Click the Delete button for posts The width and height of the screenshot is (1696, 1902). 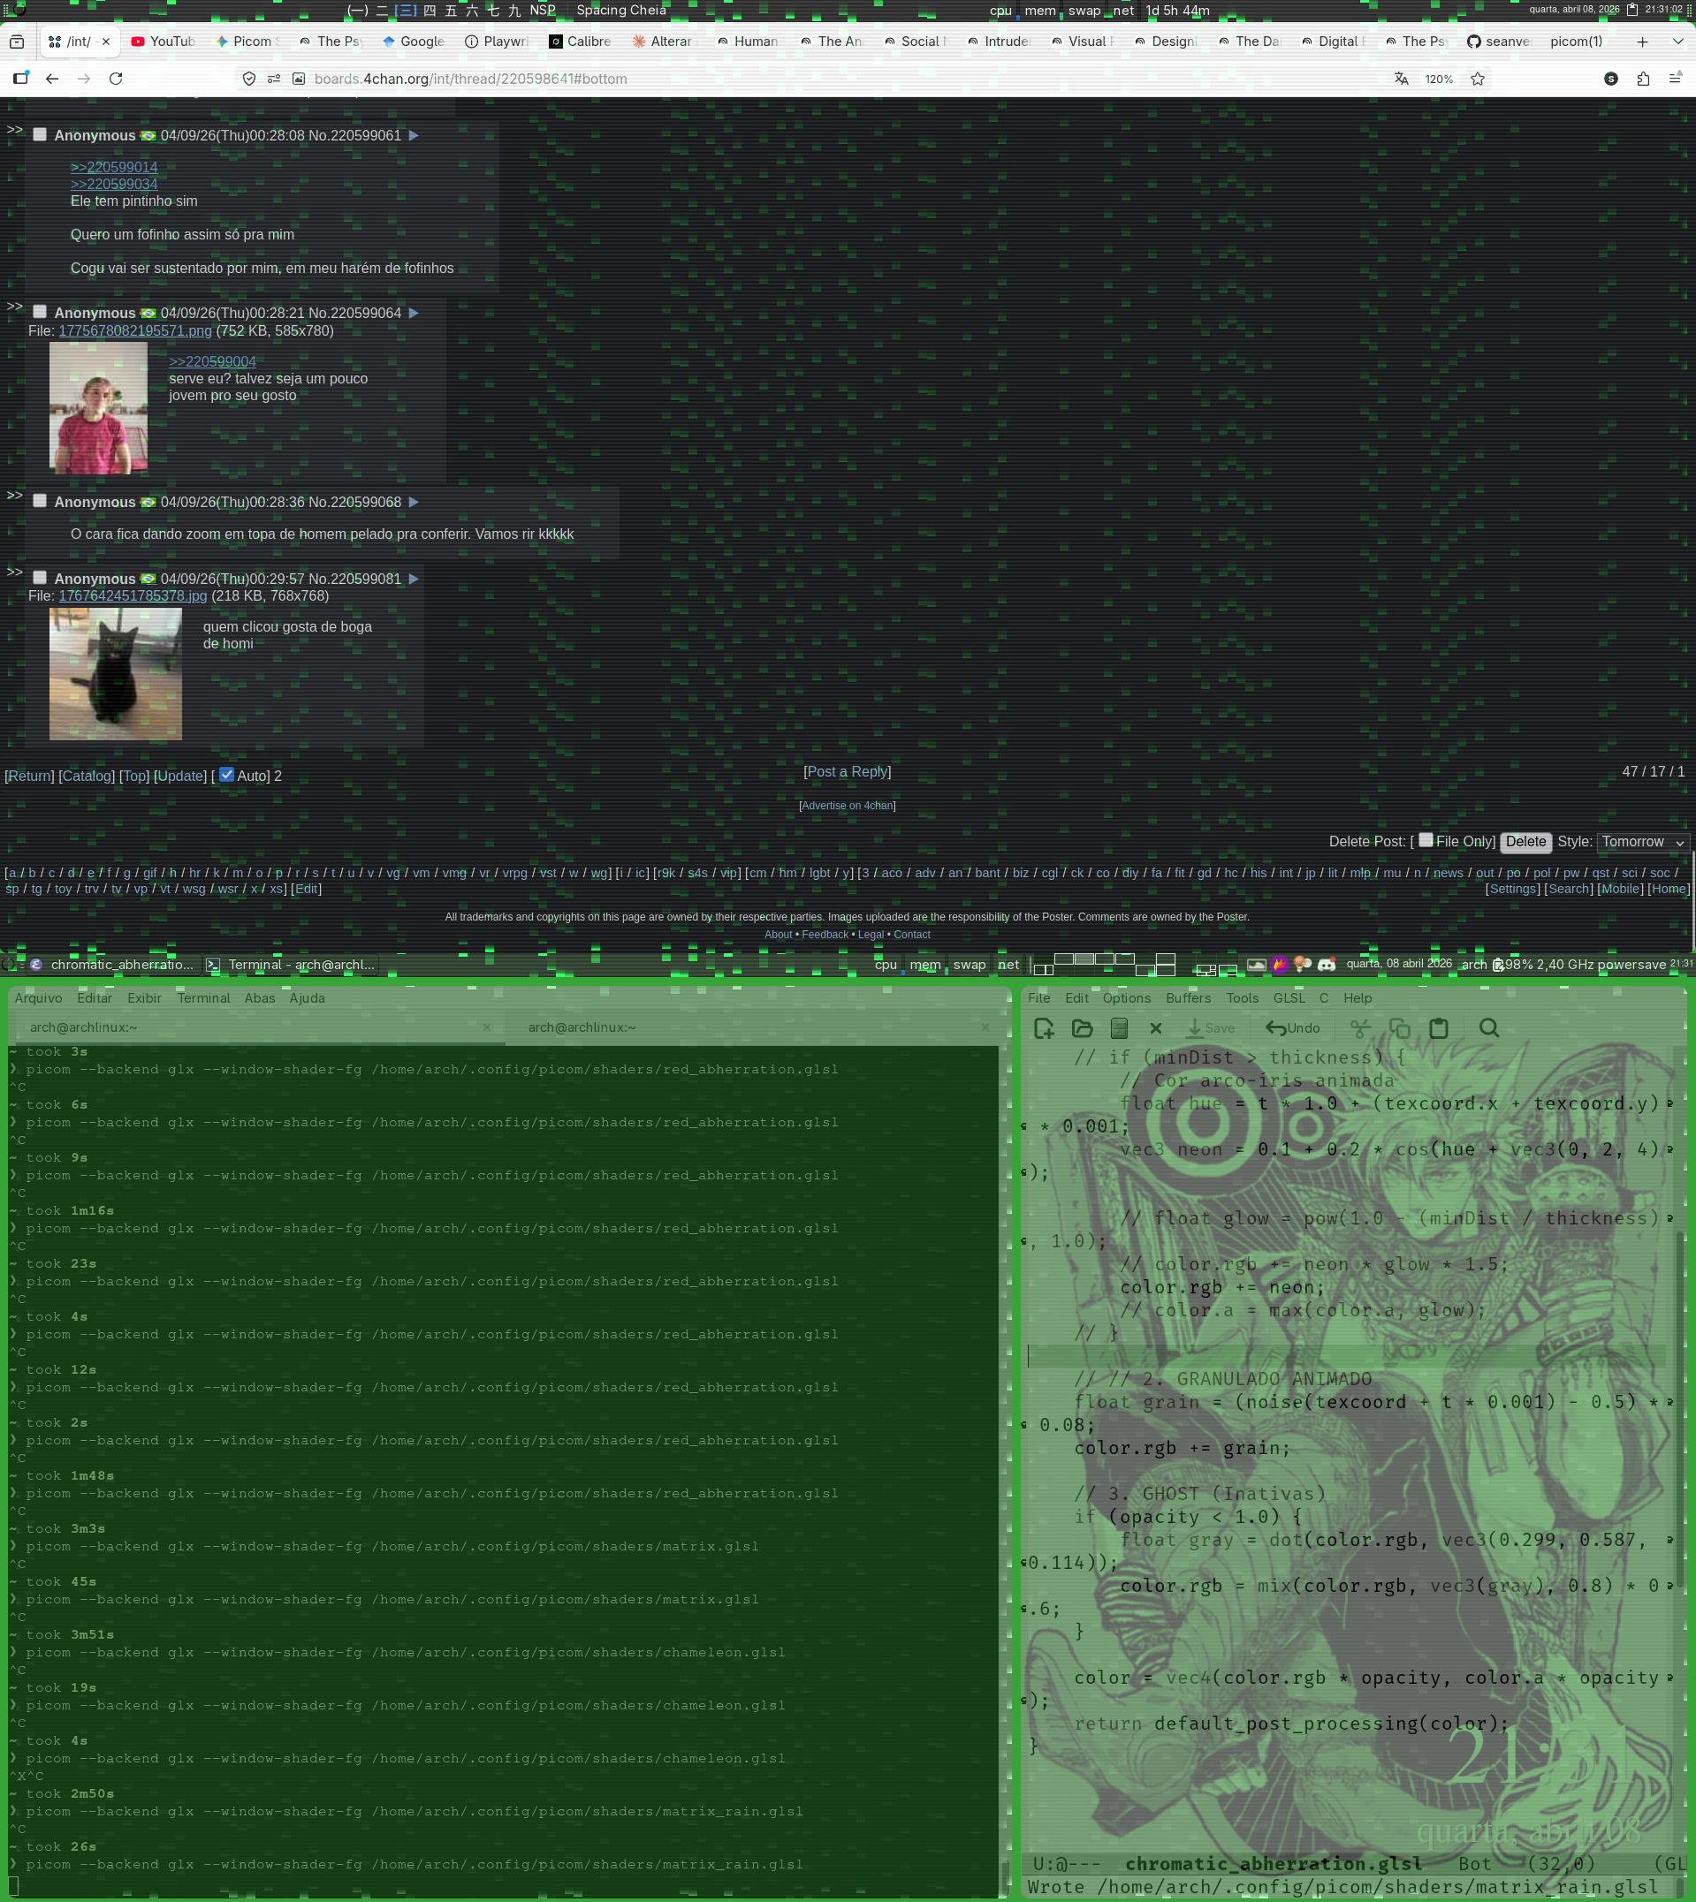point(1525,841)
